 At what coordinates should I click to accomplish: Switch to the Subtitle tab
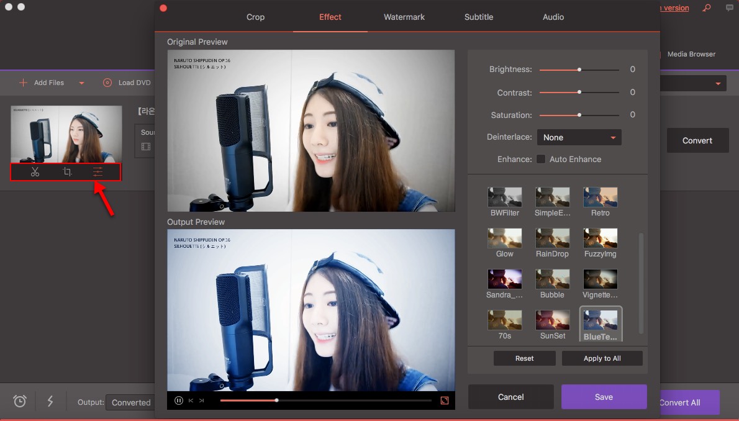tap(479, 17)
